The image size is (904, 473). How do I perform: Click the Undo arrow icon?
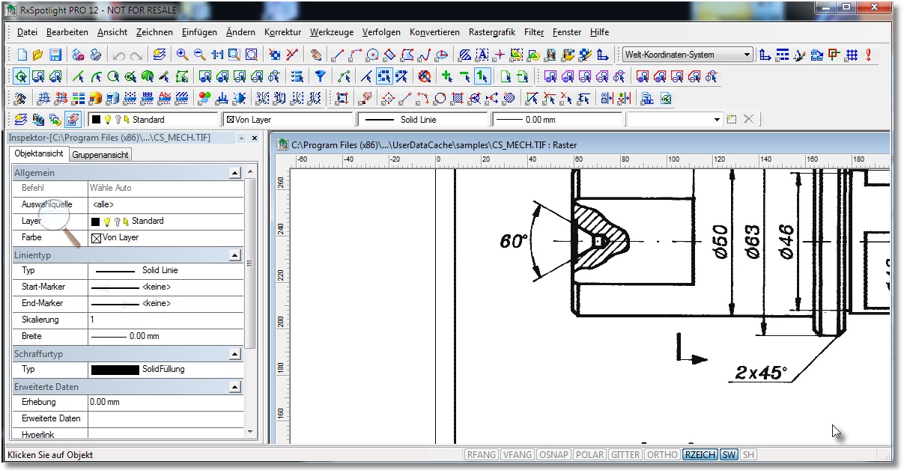118,55
